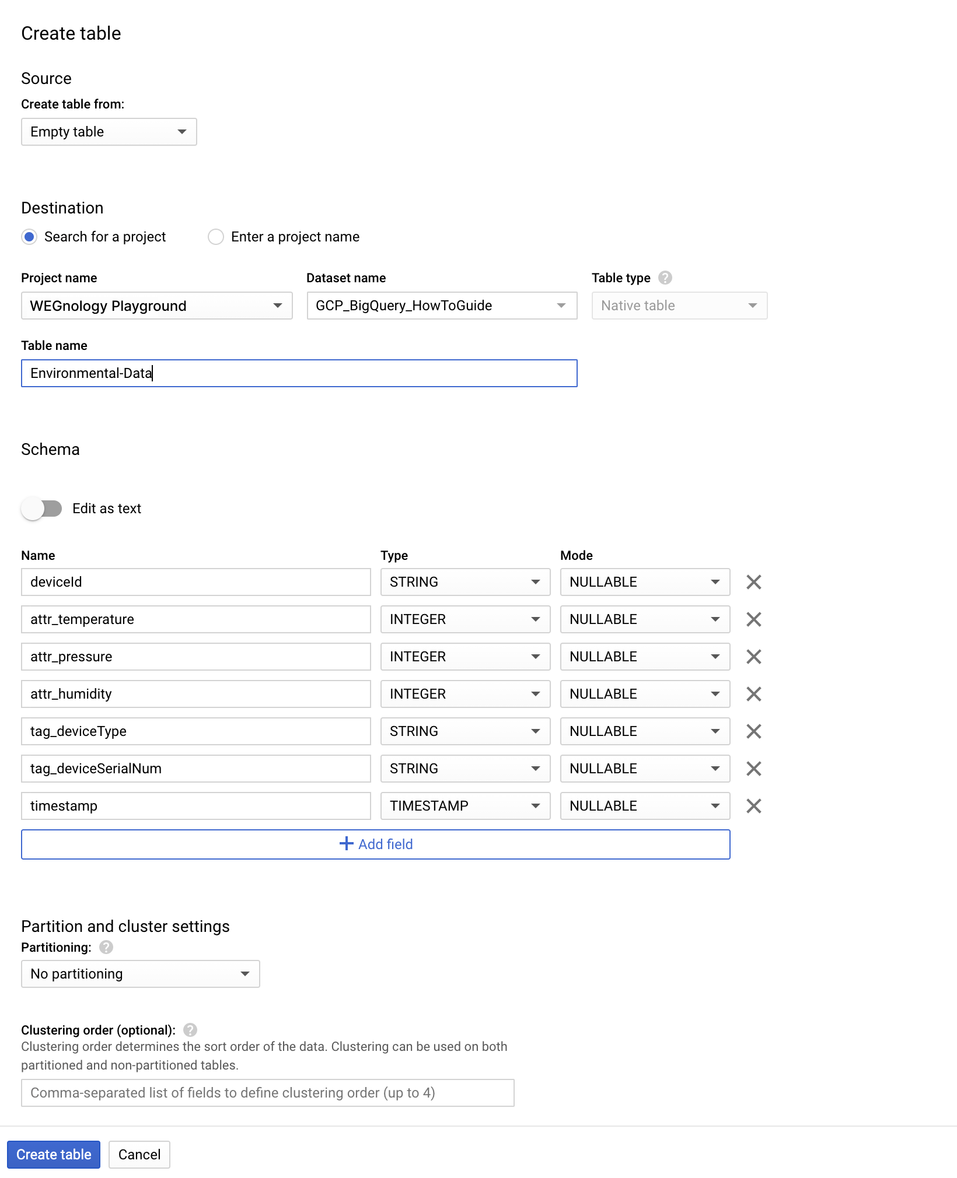Edit the timestamp name field

[x=196, y=806]
